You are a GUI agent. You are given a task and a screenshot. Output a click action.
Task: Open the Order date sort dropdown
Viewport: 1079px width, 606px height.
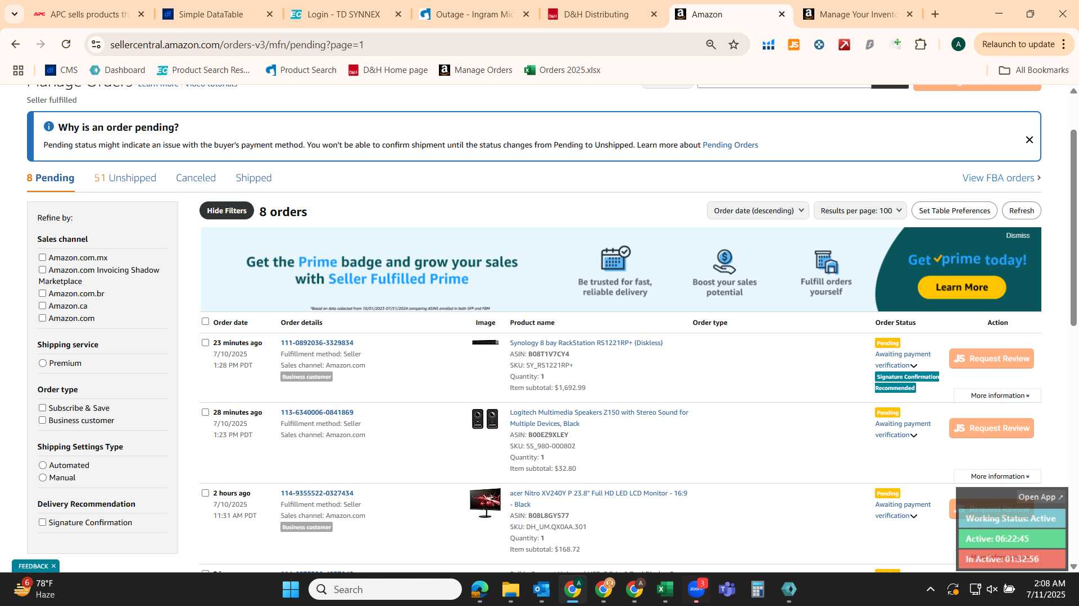point(758,210)
